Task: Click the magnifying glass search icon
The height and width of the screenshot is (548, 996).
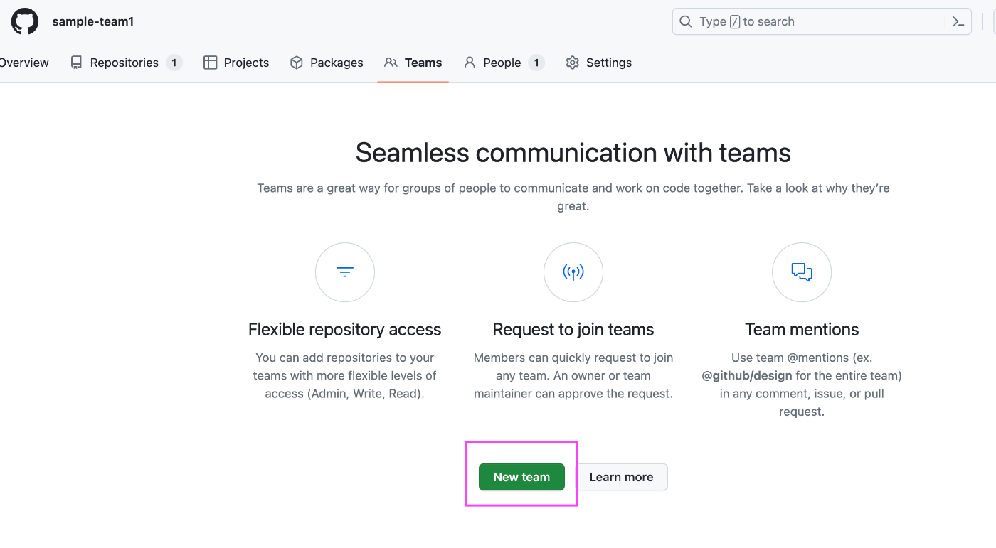Action: (x=685, y=21)
